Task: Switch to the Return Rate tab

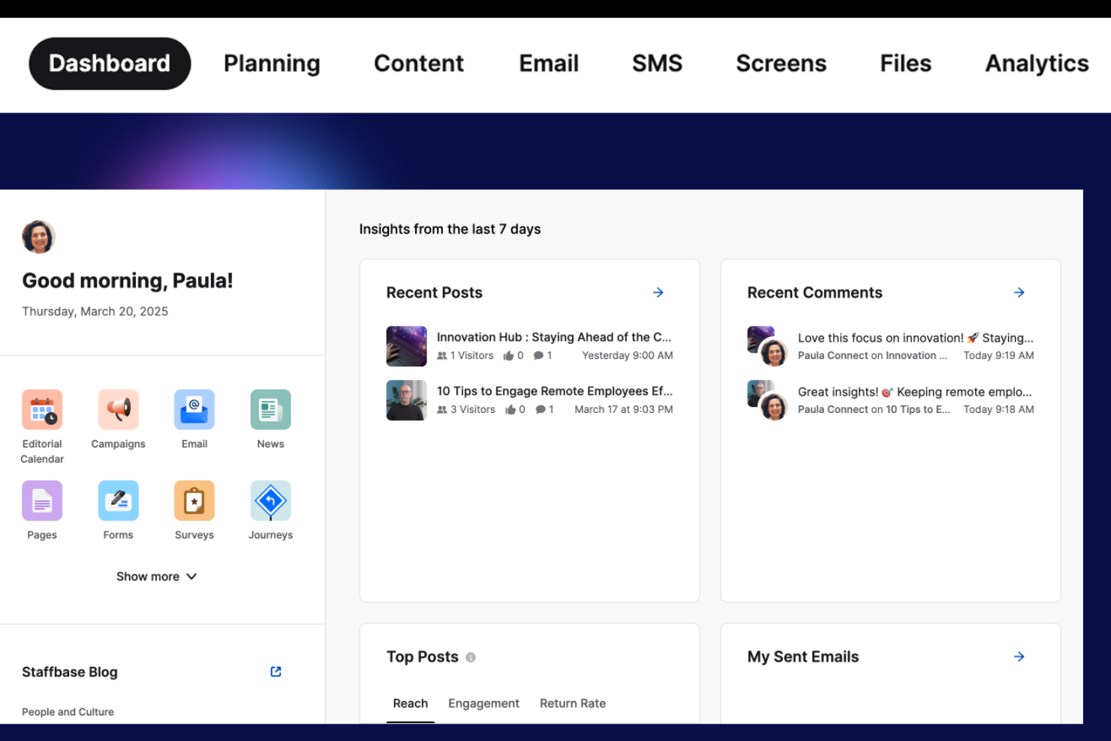Action: click(x=573, y=703)
